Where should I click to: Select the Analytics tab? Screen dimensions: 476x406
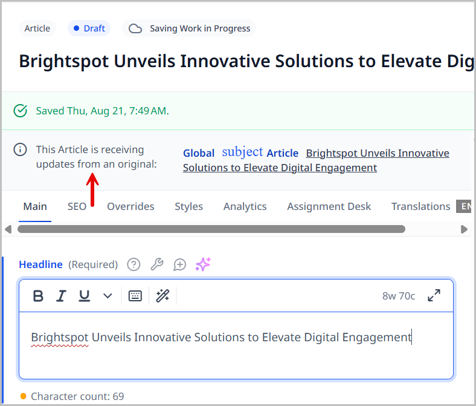pos(245,206)
